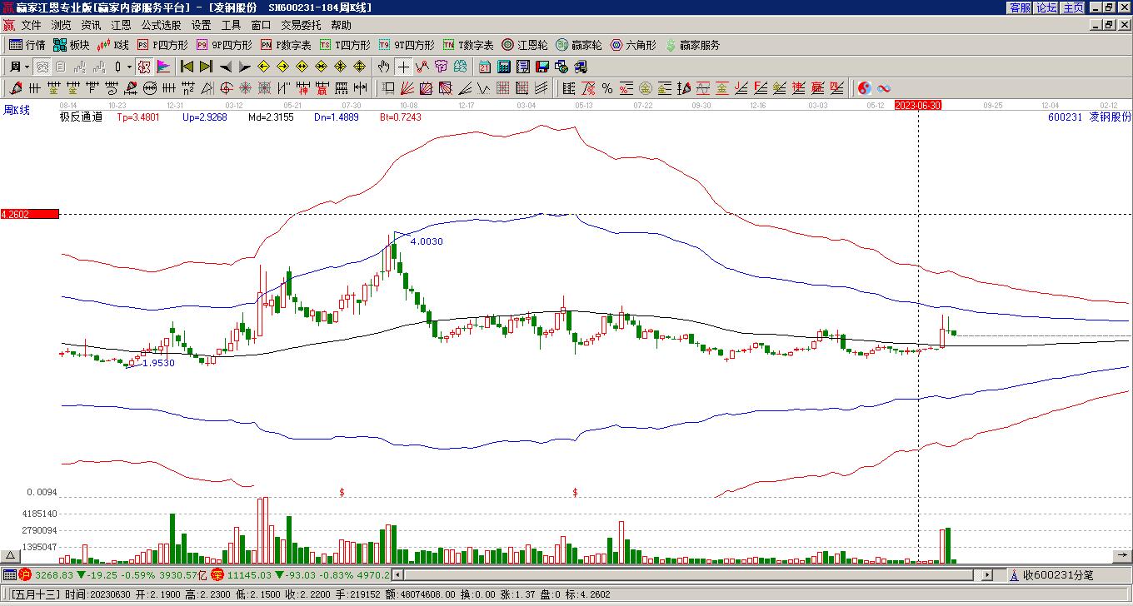Open the calendar date icon
This screenshot has height=606, width=1133.
click(485, 67)
